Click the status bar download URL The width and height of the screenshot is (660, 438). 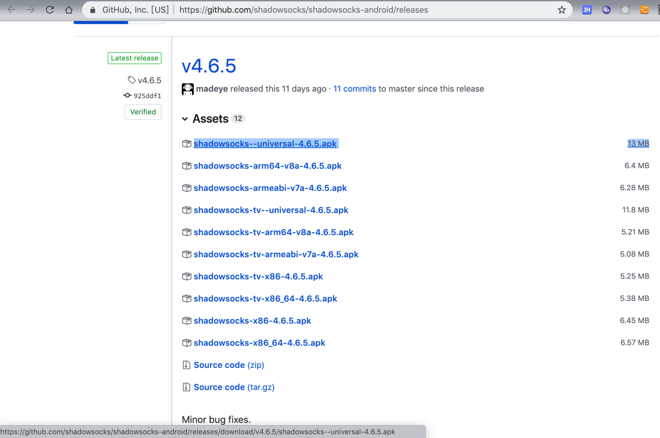point(198,431)
